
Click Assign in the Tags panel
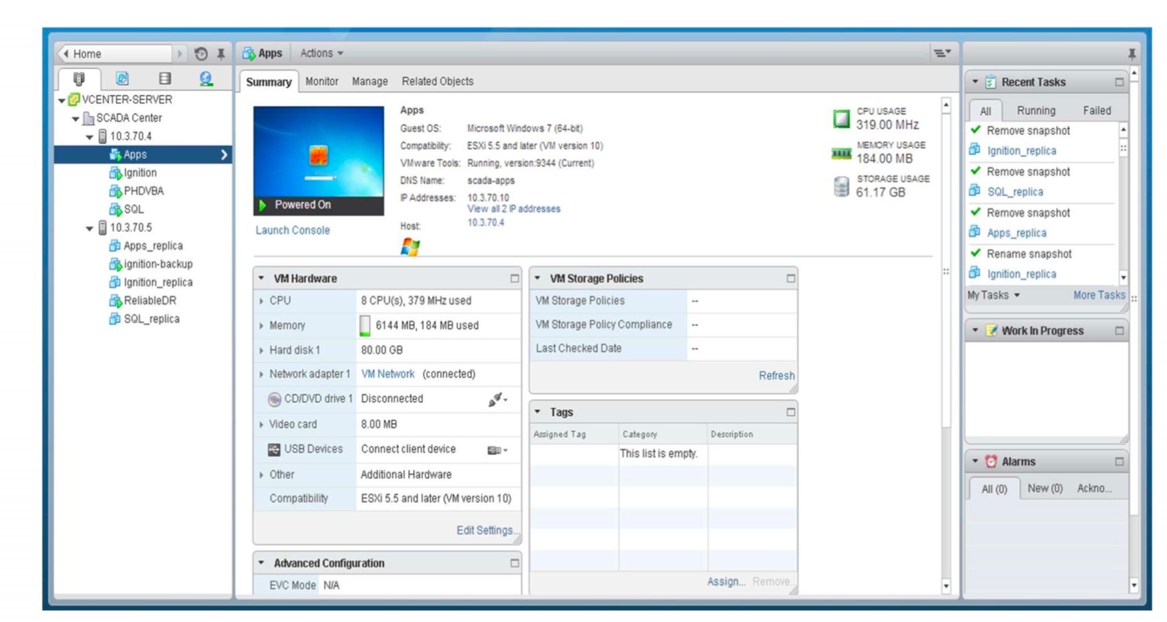click(x=726, y=582)
